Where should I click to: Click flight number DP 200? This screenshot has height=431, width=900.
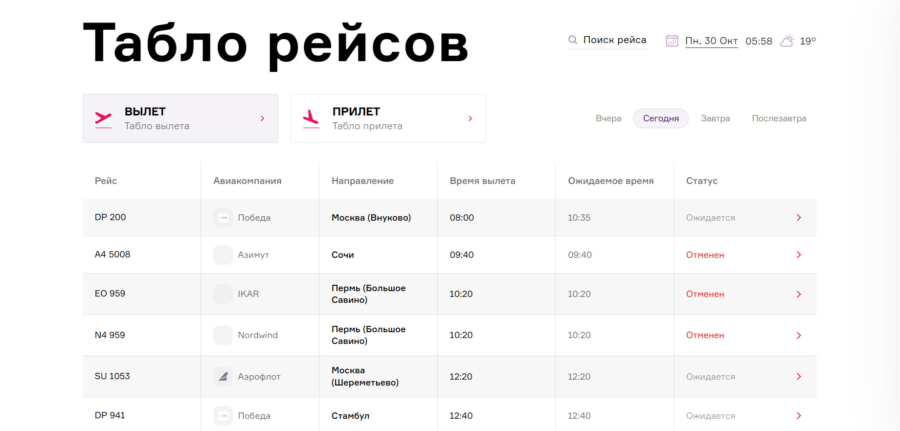pos(110,217)
